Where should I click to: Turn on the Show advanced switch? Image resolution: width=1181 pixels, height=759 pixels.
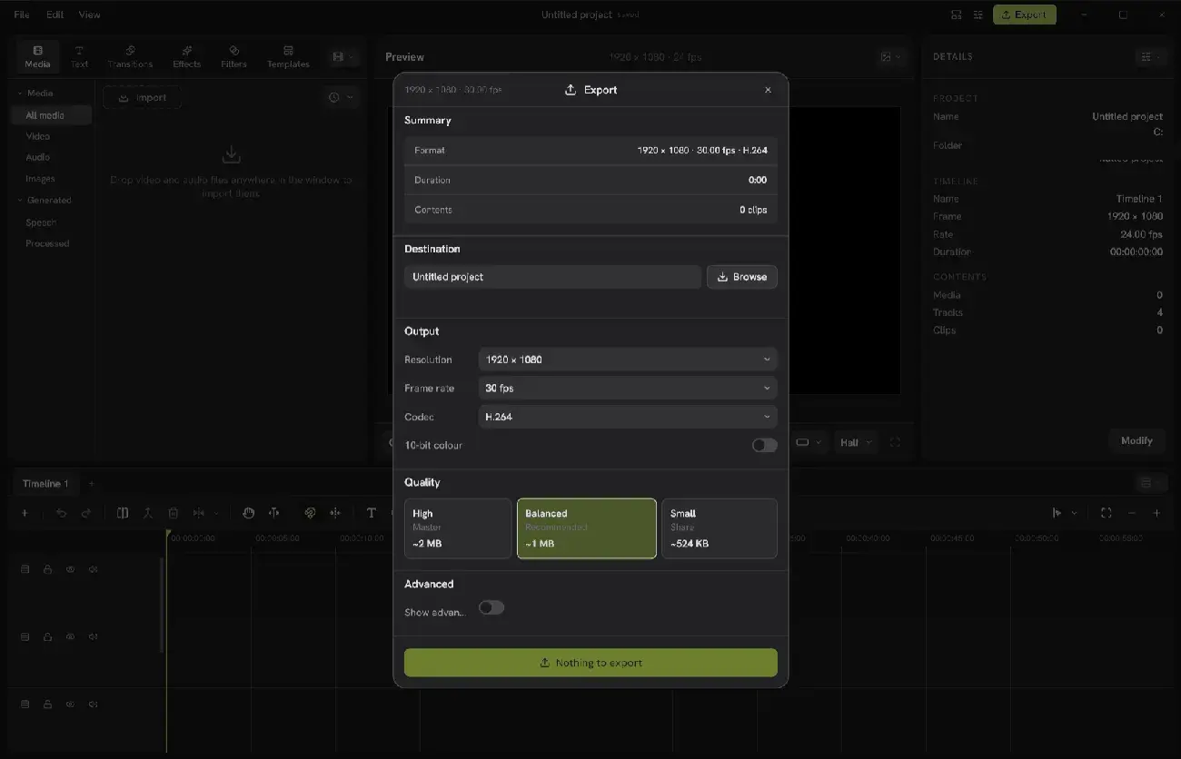(x=491, y=607)
